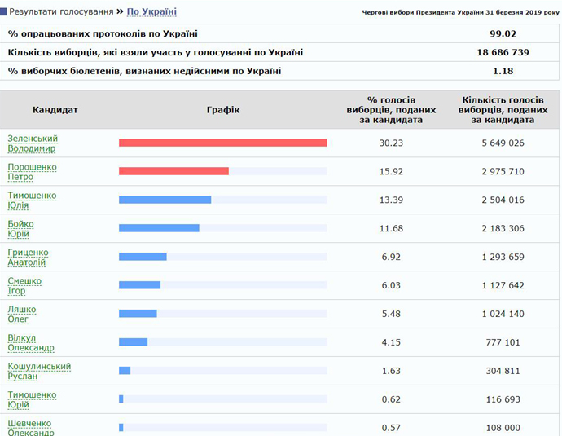The image size is (562, 436).
Task: Click the Графік column header
Action: click(223, 109)
